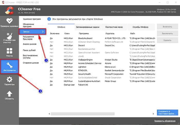Image resolution: width=180 pixels, height=125 pixels.
Task: Click Opera Software publisher cell
Action: [x=112, y=53]
